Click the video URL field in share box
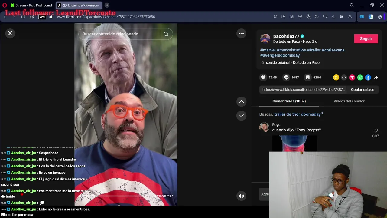The image size is (387, 218). point(304,90)
